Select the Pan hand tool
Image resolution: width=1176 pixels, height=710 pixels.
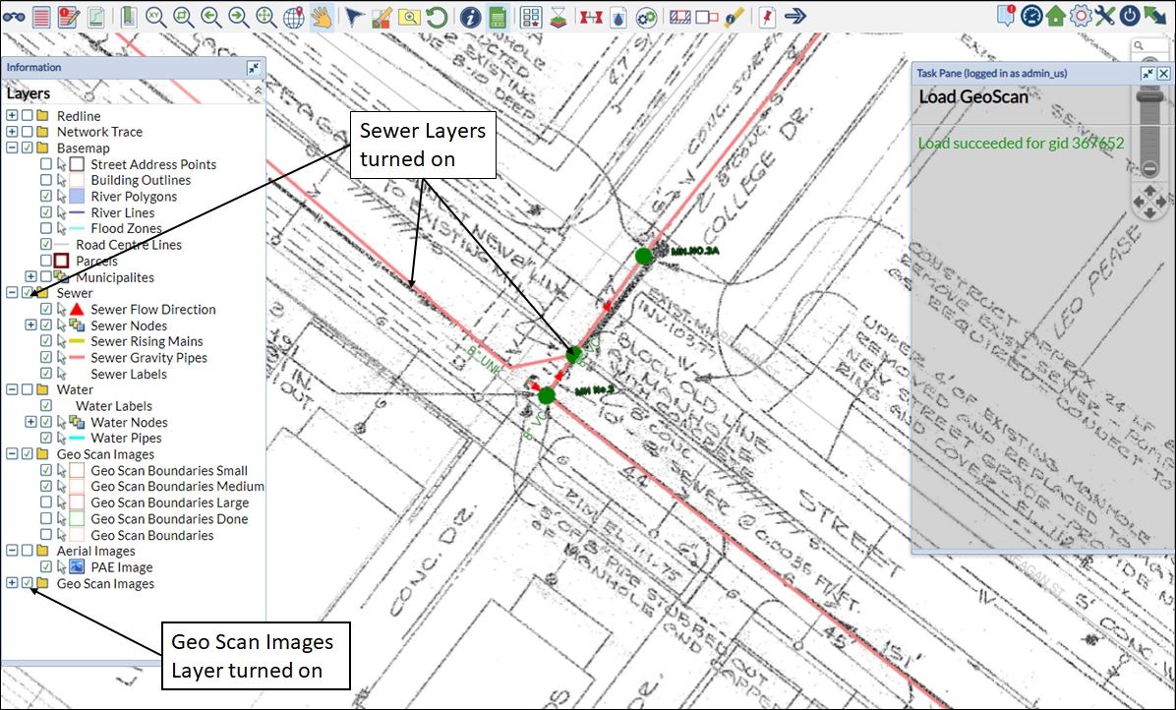[322, 16]
